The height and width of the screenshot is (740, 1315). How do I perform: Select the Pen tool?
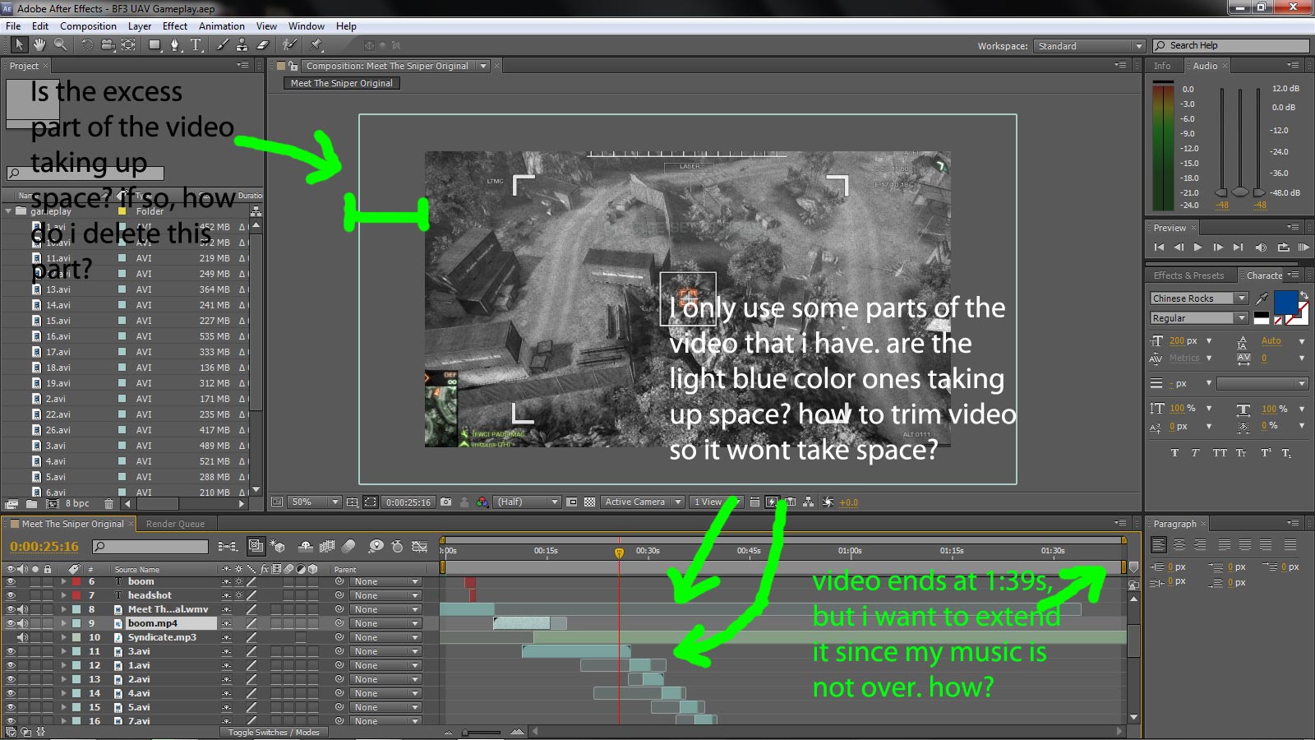pyautogui.click(x=175, y=44)
